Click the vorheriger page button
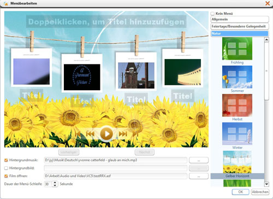Image resolution: width=273 pixels, height=199 pixels. click(69, 152)
